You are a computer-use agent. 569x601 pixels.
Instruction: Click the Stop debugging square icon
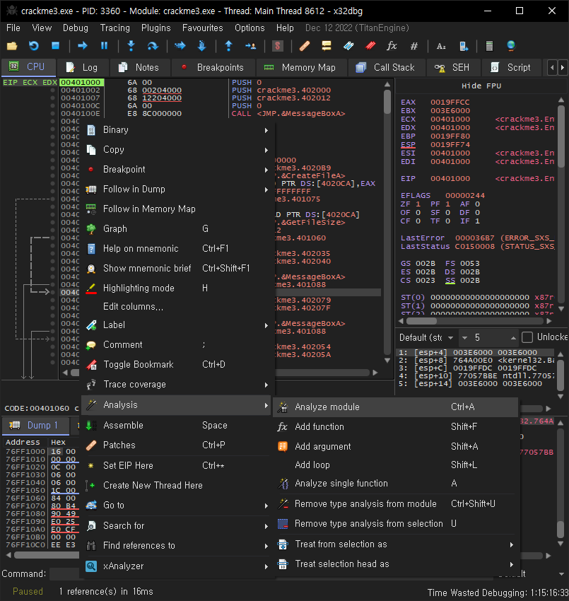(x=55, y=46)
